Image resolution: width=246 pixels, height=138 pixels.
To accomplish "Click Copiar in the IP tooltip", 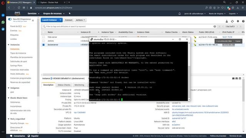I will point(238,41).
